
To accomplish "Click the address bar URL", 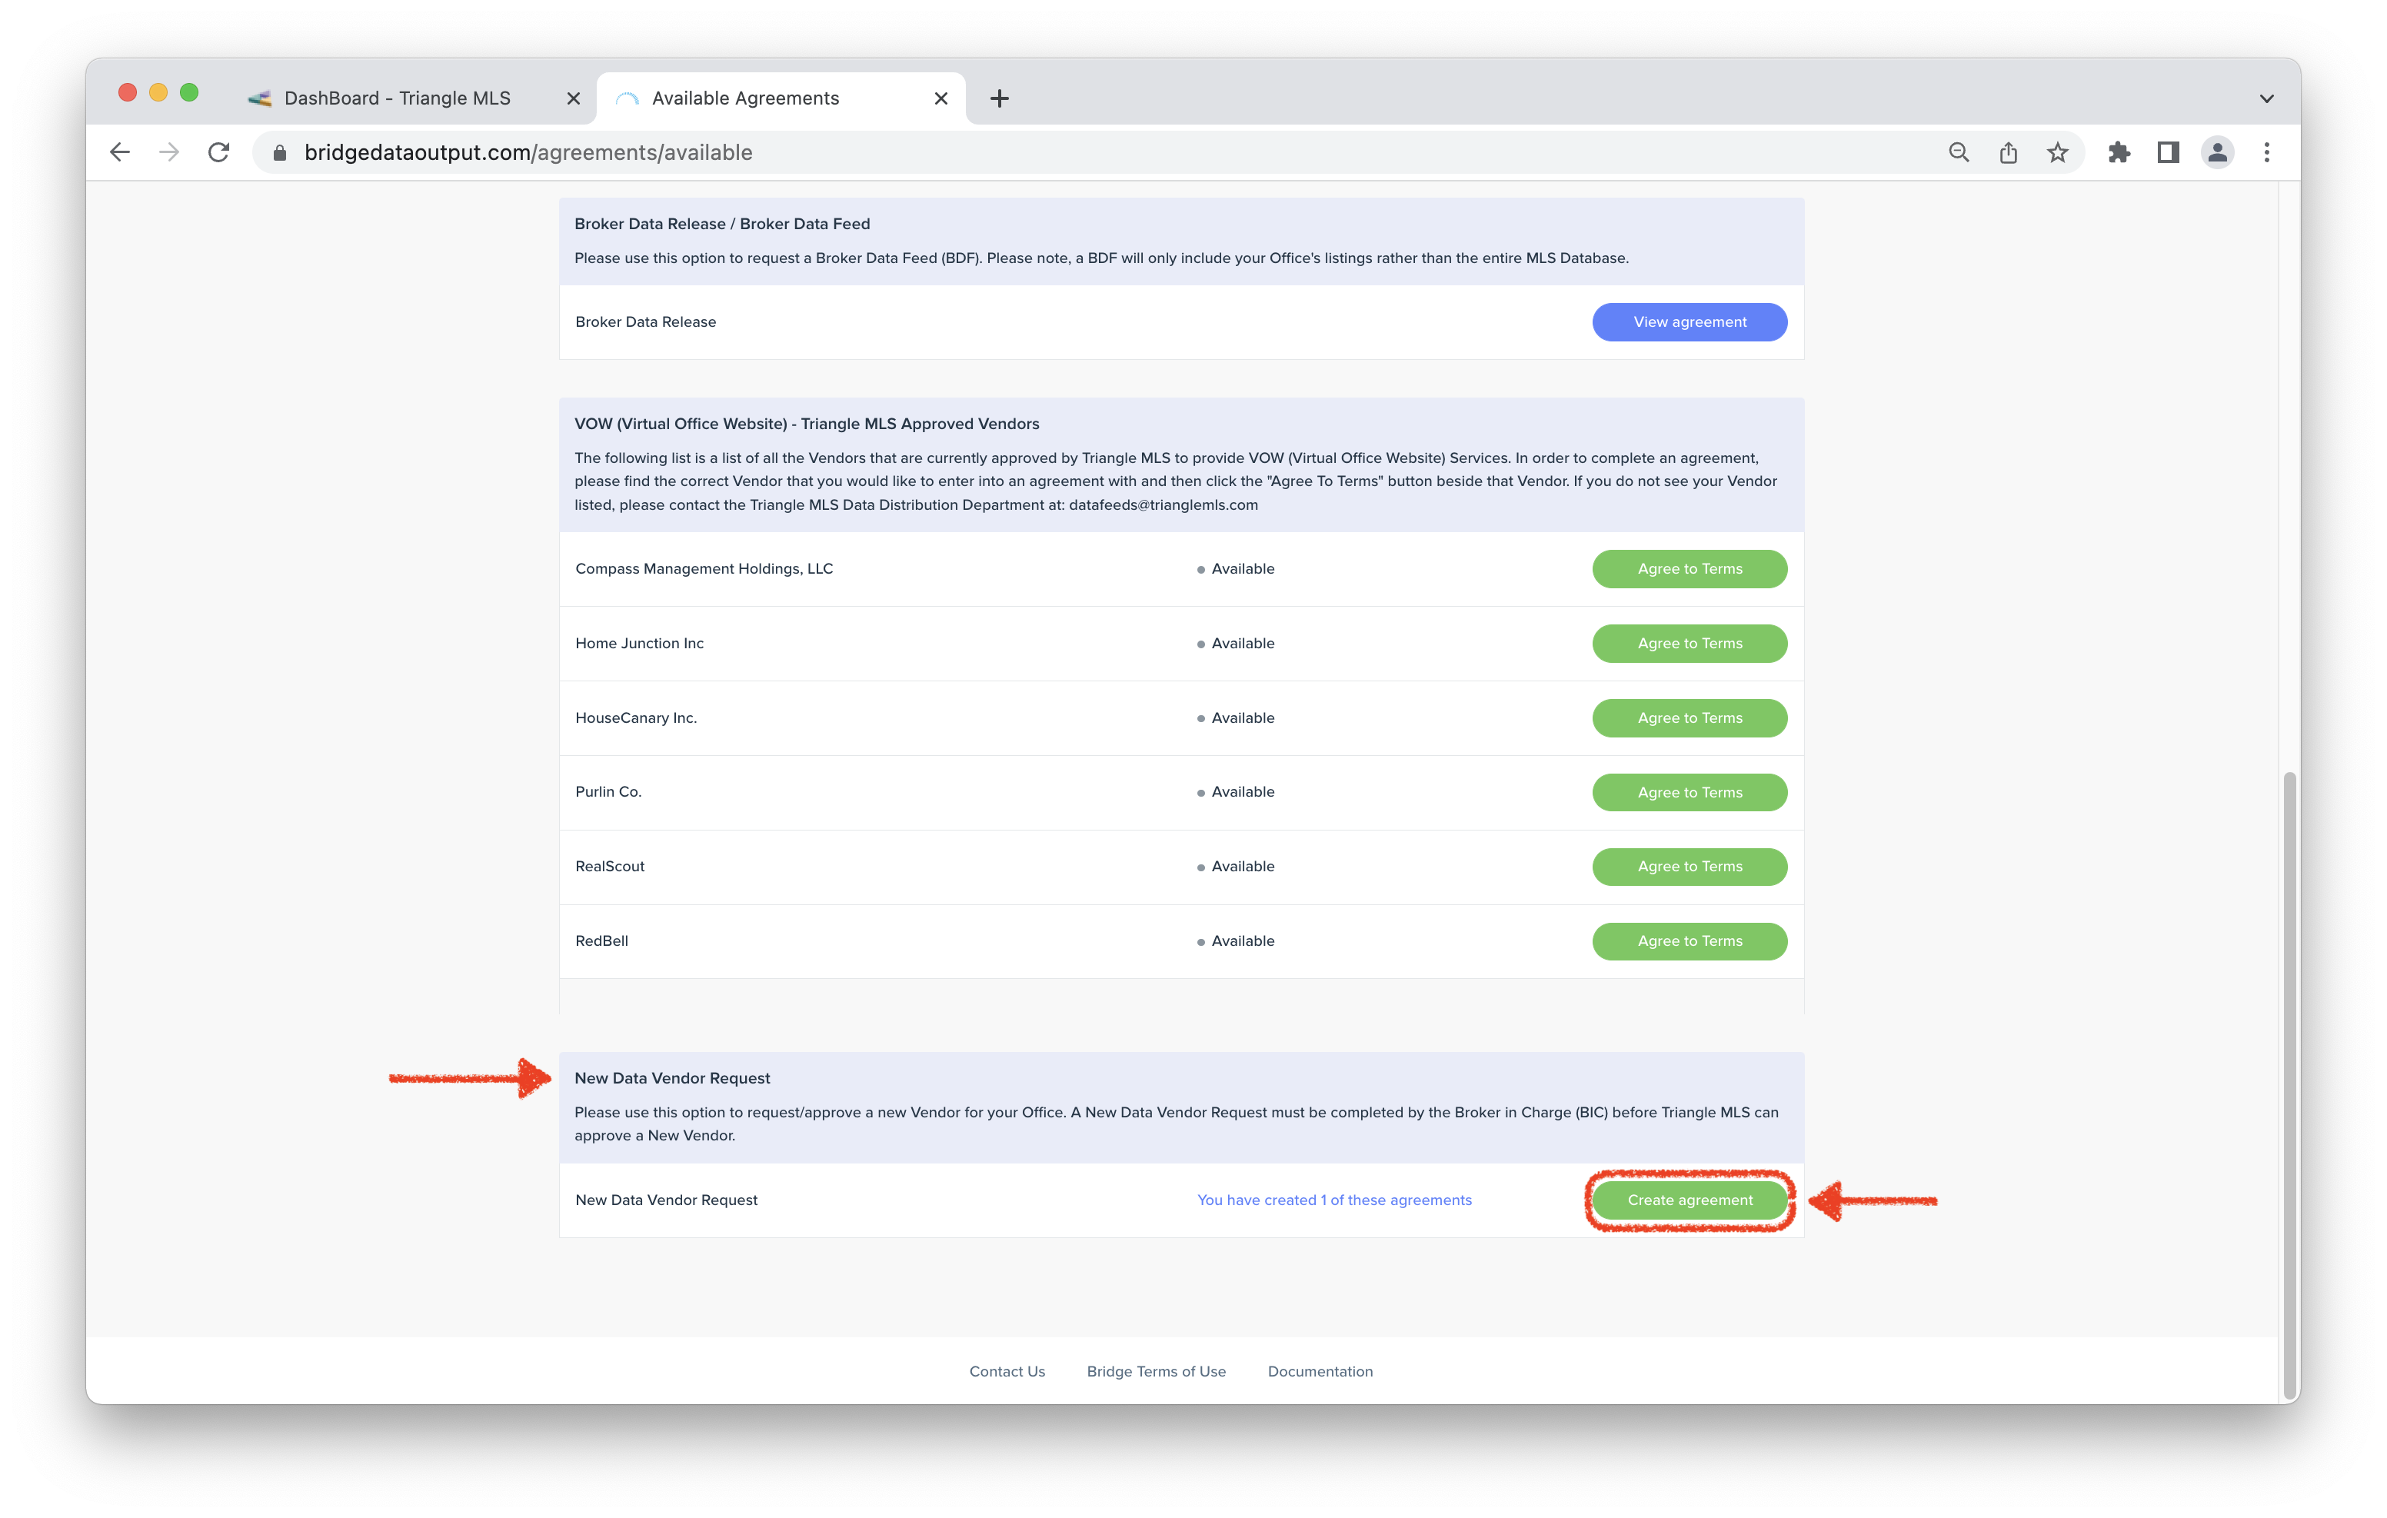I will point(528,153).
